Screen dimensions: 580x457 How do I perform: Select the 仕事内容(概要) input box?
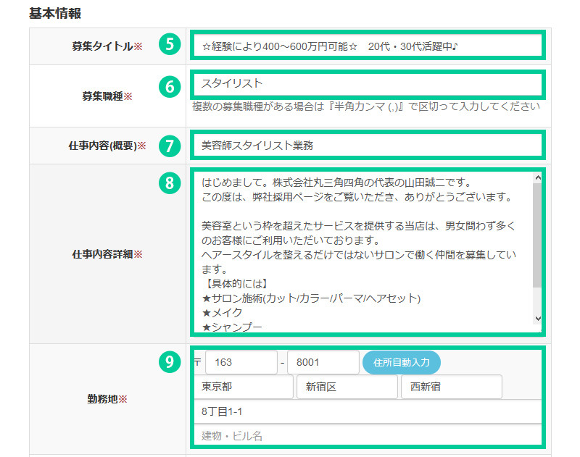366,146
